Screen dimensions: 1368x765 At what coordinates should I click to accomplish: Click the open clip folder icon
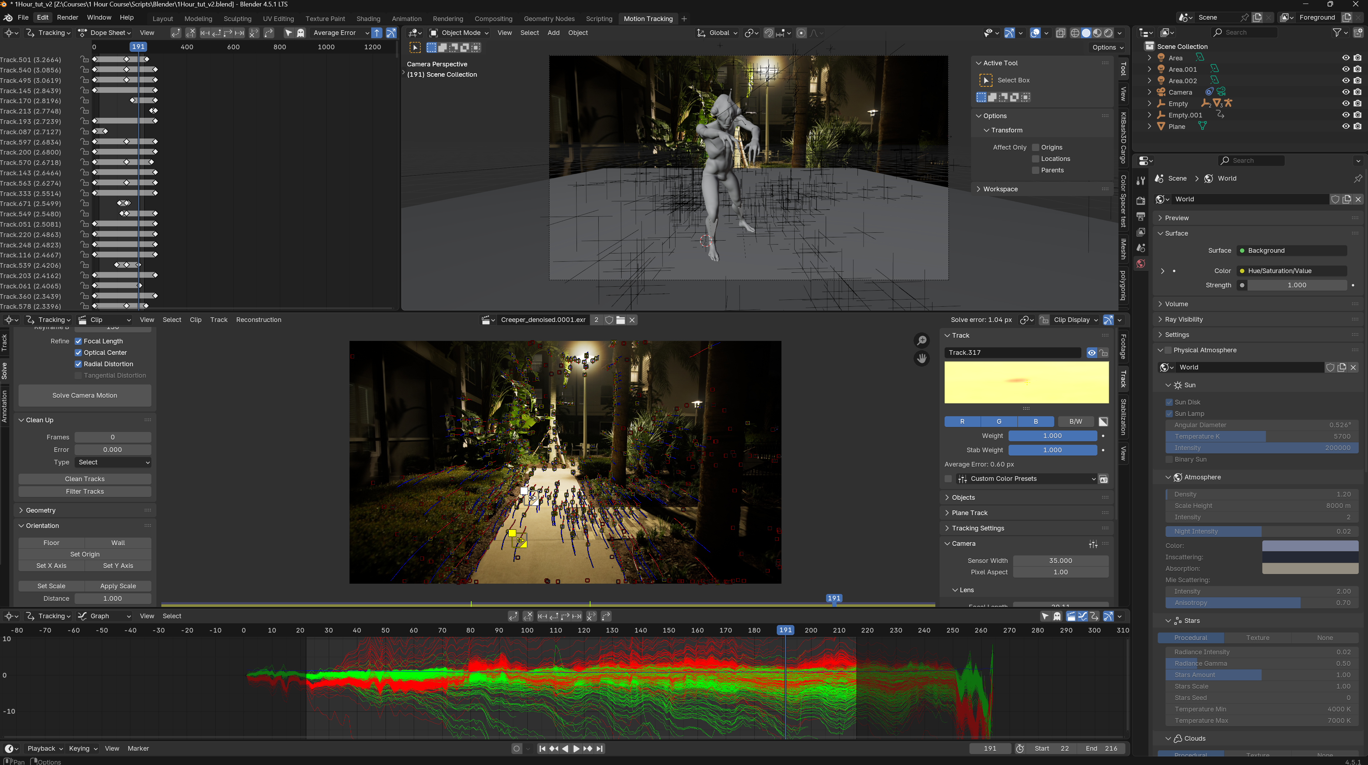(x=620, y=319)
